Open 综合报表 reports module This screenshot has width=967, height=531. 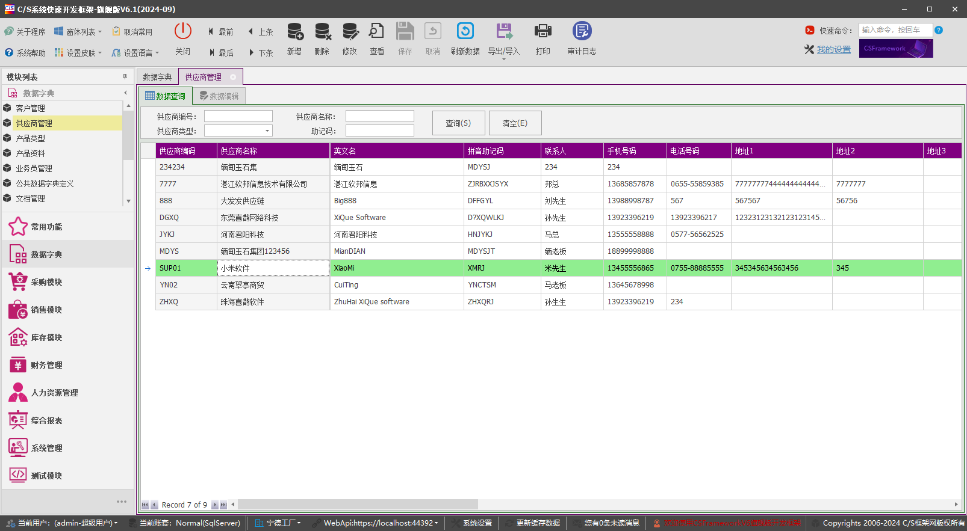68,420
